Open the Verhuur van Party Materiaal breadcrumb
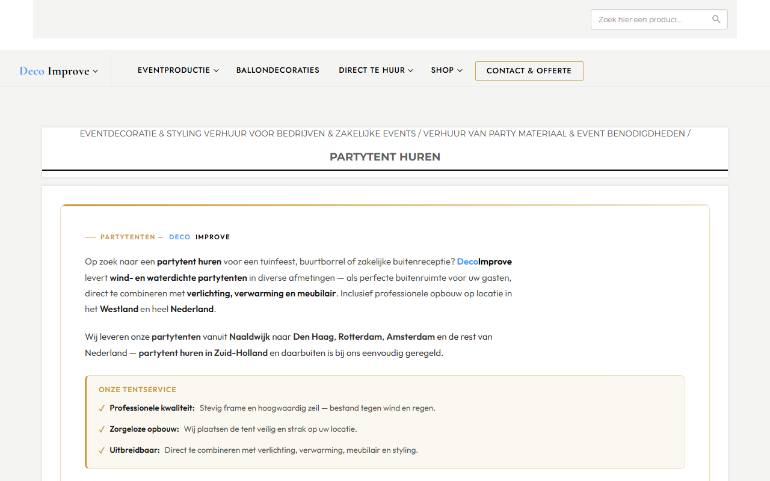 pos(554,133)
